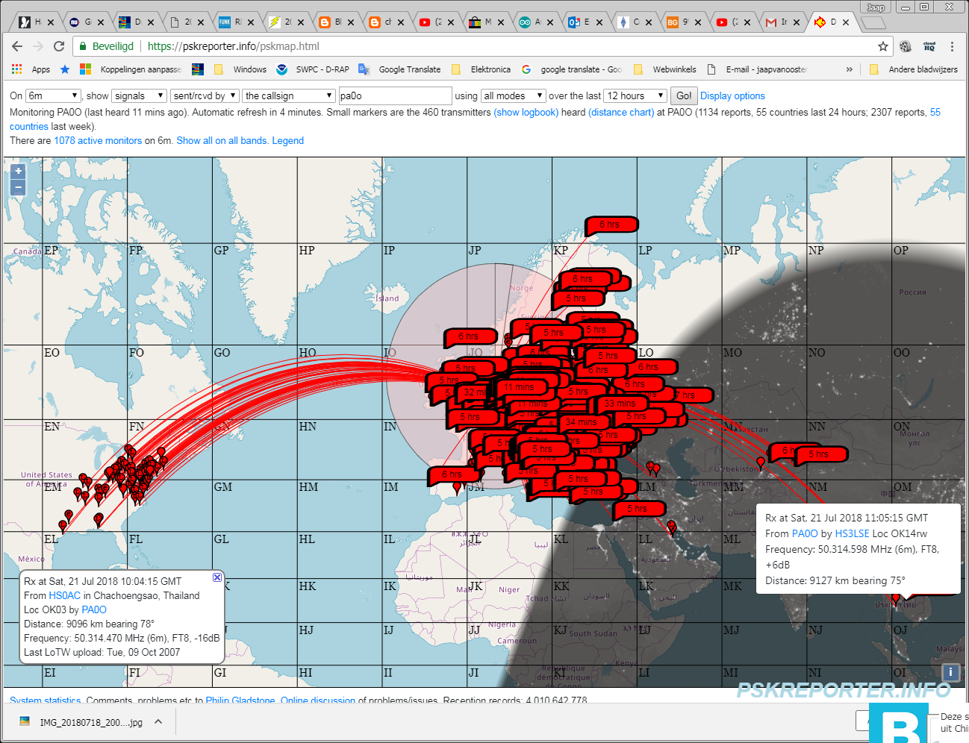Screen dimensions: 969x743
Task: Change the 12 hours time range dropdown
Action: point(634,95)
